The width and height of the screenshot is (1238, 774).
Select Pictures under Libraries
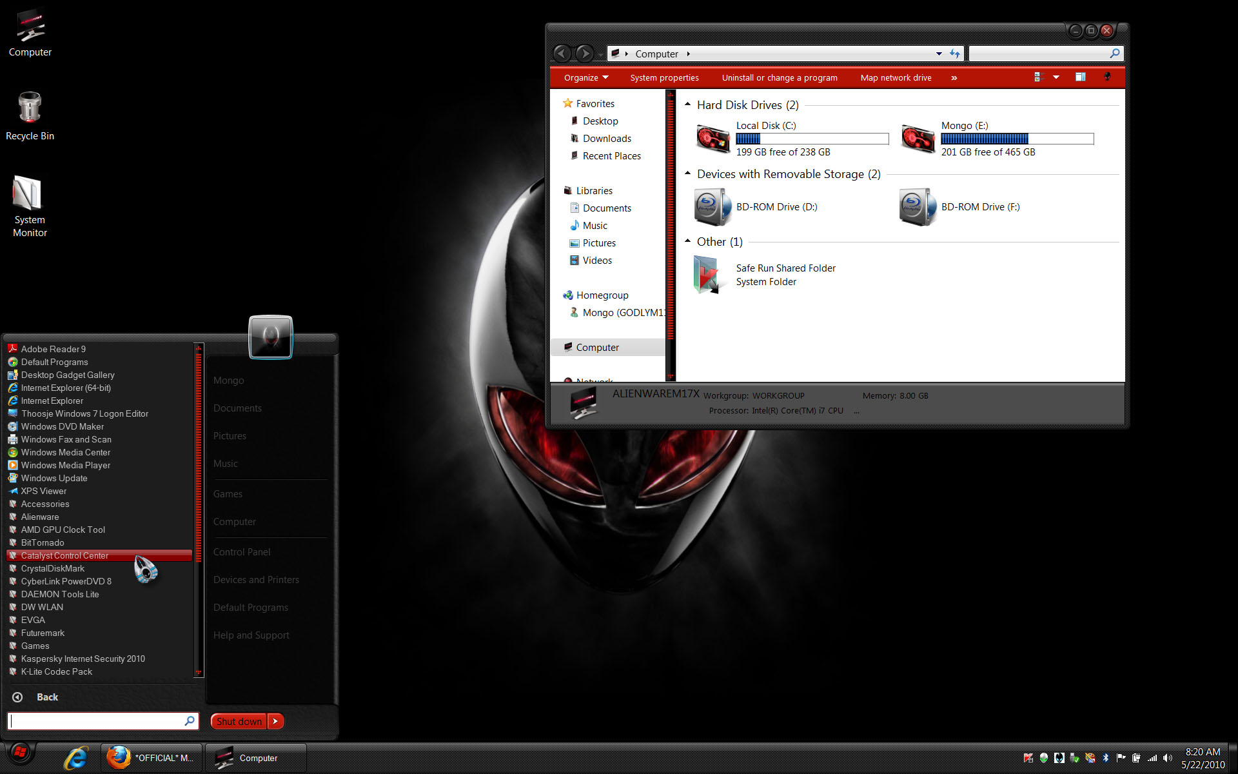(x=599, y=243)
